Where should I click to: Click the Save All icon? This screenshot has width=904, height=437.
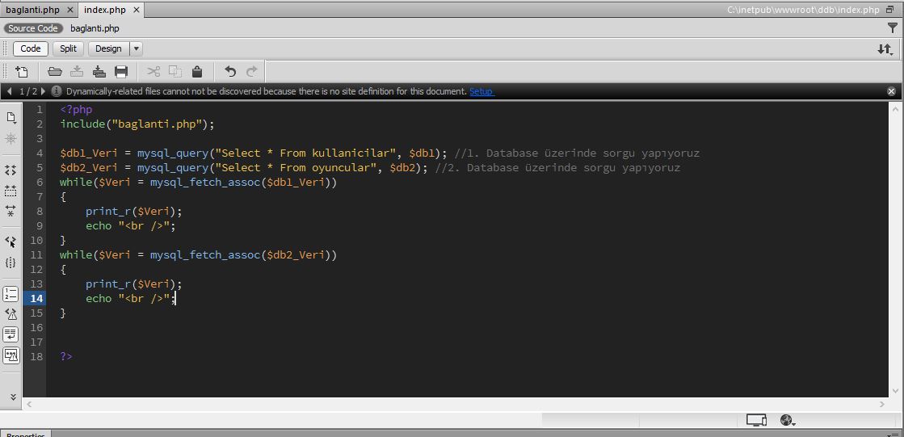point(99,72)
